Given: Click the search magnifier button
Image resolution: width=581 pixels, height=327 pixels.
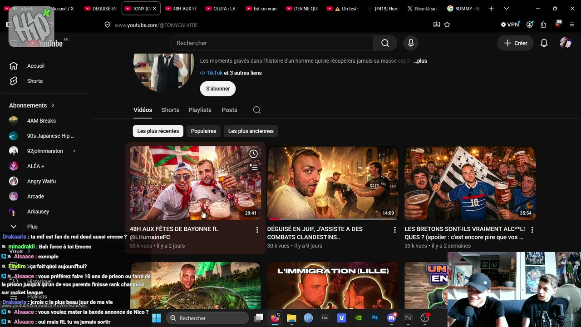Looking at the screenshot, I should click(x=385, y=43).
